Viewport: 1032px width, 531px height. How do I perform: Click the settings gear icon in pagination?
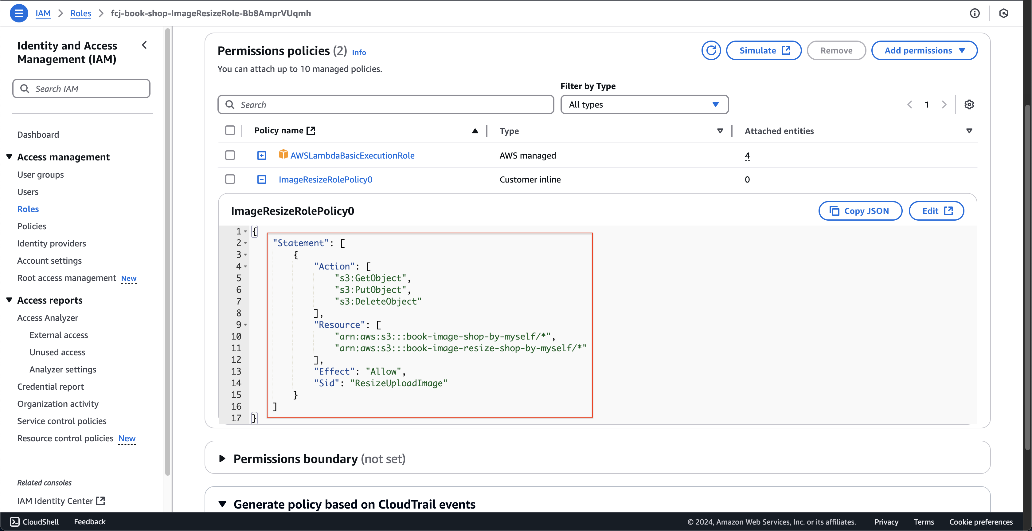point(970,104)
